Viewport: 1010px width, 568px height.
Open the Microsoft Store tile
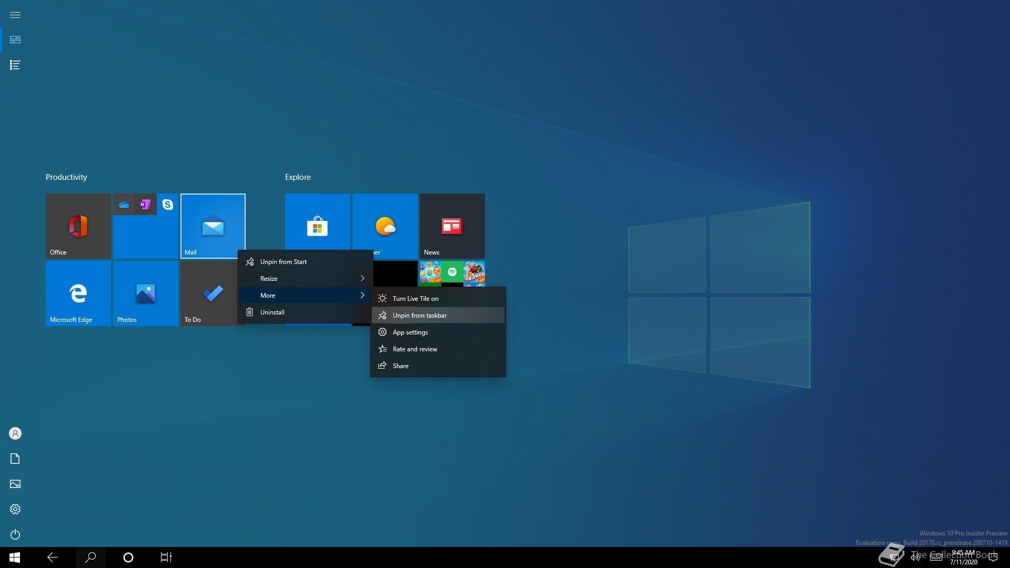pyautogui.click(x=318, y=222)
